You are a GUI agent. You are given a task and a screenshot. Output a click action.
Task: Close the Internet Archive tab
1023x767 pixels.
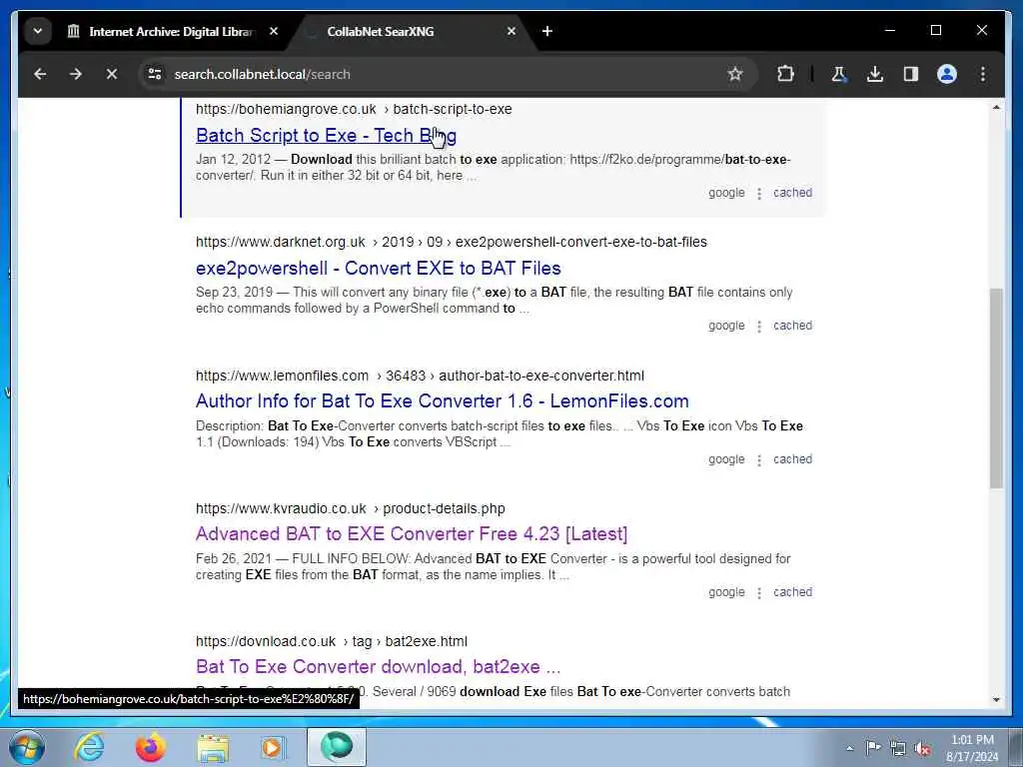274,31
